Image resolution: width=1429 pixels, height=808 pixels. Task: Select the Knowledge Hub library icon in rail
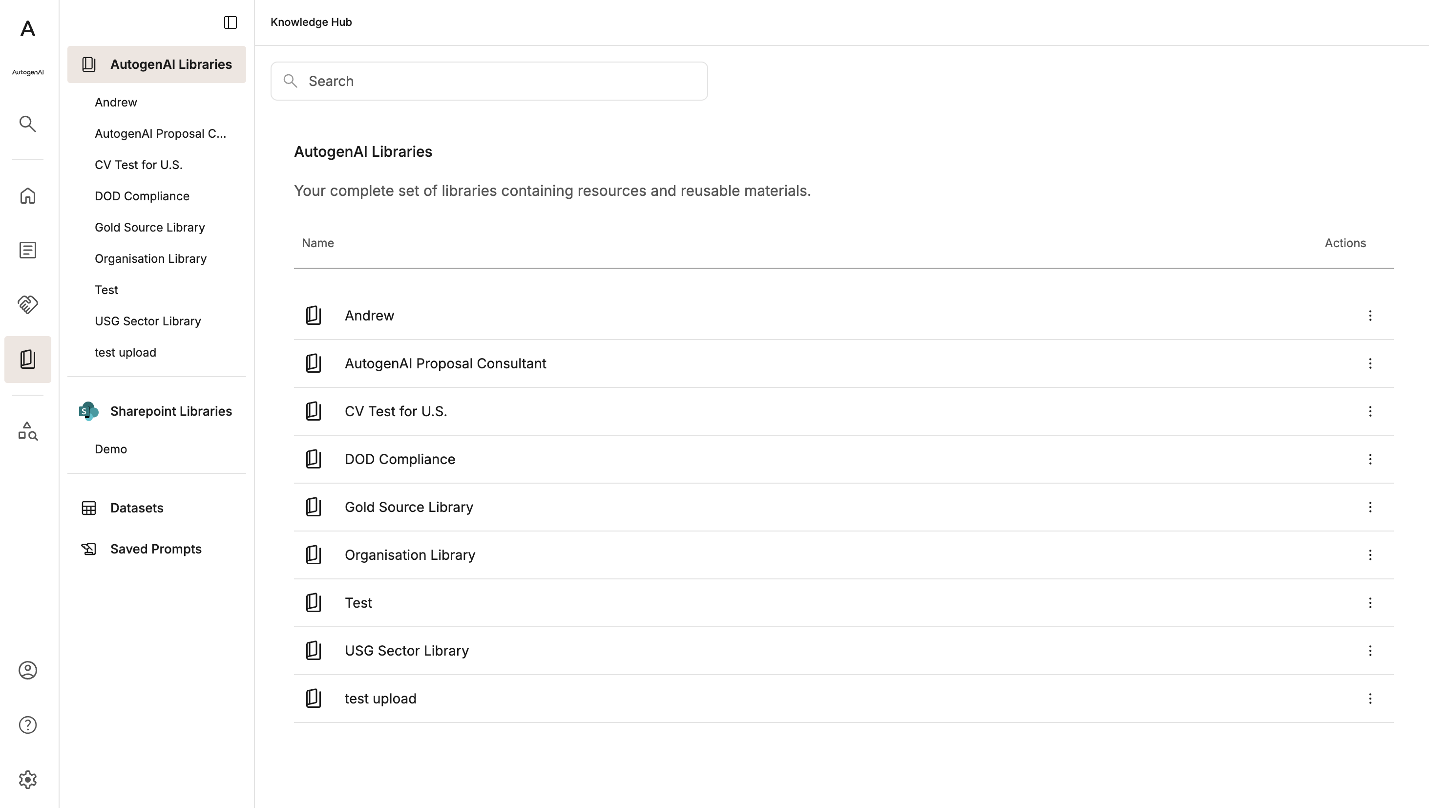pos(28,360)
